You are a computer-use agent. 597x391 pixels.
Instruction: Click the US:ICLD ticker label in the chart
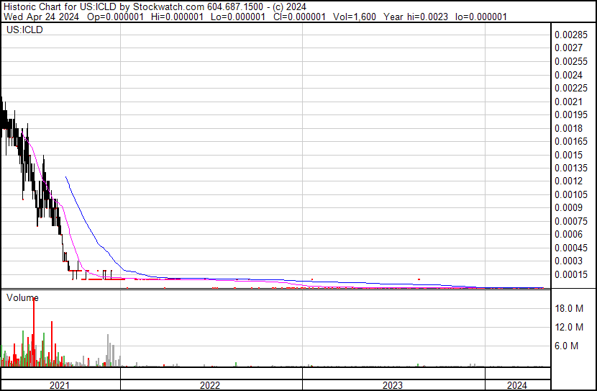click(23, 30)
